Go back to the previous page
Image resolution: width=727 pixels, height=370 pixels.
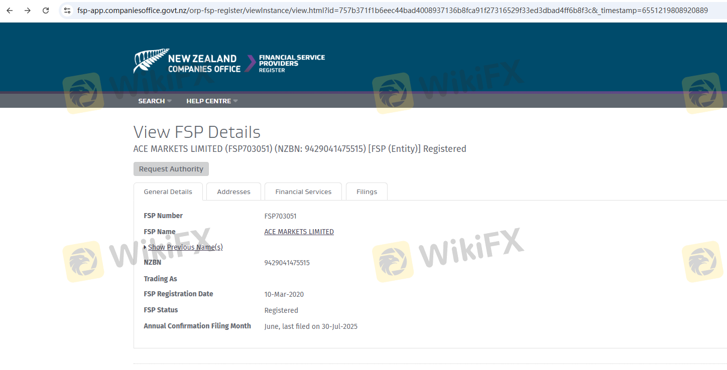click(10, 11)
